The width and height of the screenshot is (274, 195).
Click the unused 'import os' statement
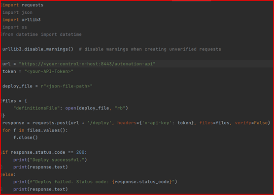pos(15,27)
